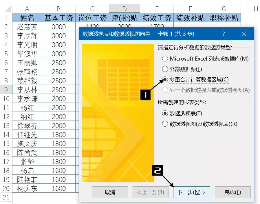
Task: Open wizard help via question mark icon
Action: pyautogui.click(x=224, y=34)
